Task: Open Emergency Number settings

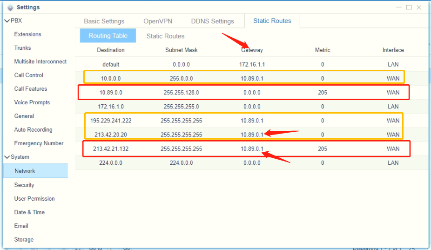Action: tap(39, 143)
